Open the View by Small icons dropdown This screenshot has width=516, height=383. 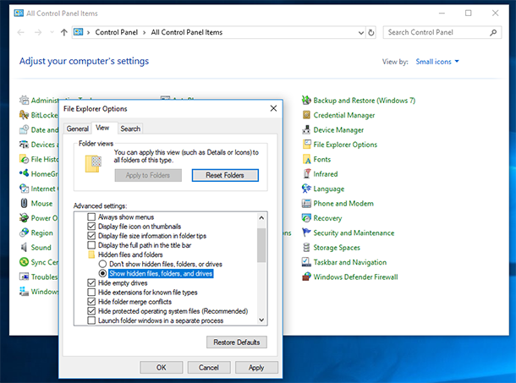click(437, 62)
